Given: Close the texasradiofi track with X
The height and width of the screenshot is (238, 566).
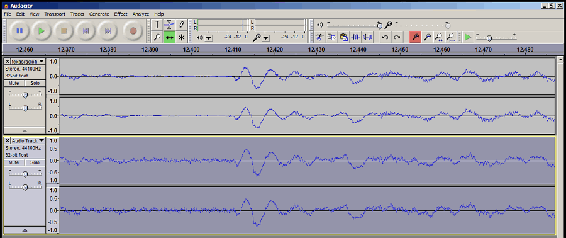Looking at the screenshot, I should [x=7, y=62].
